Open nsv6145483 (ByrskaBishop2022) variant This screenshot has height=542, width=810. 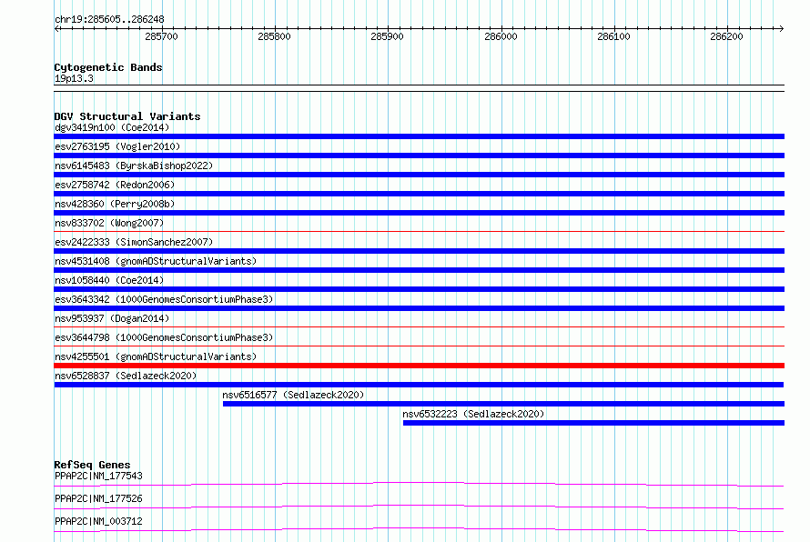click(x=134, y=166)
